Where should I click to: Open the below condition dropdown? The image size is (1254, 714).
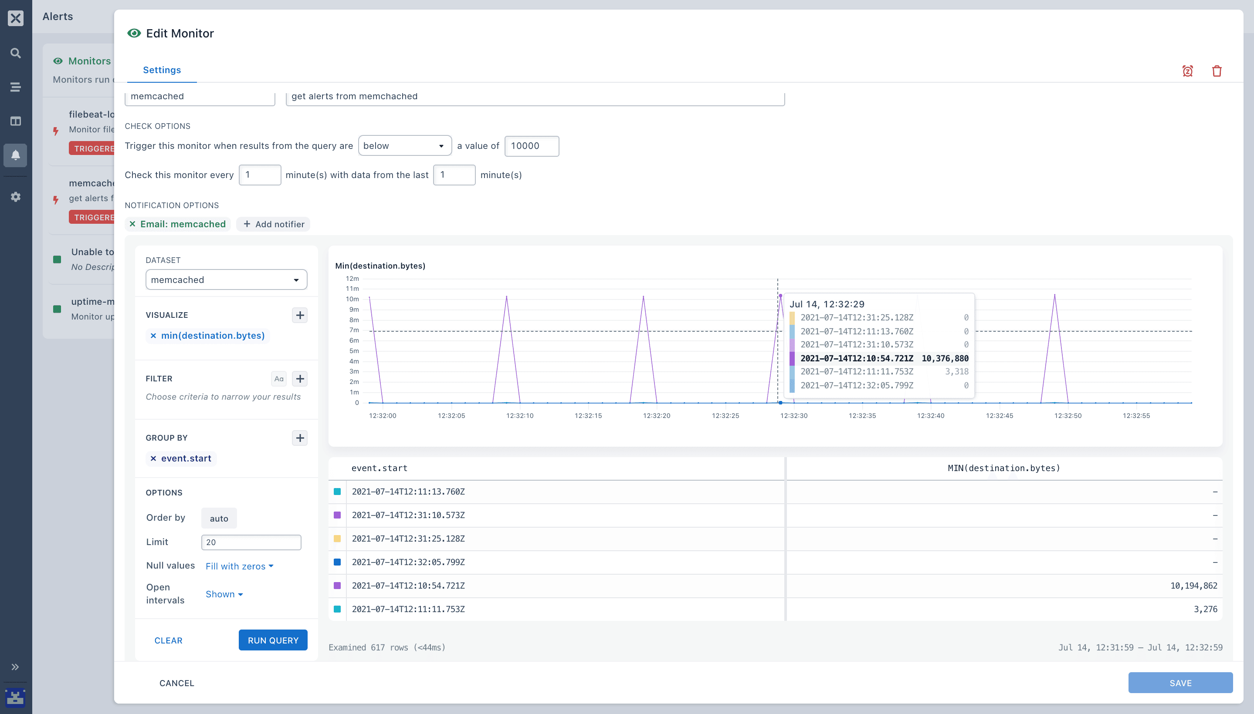coord(404,146)
